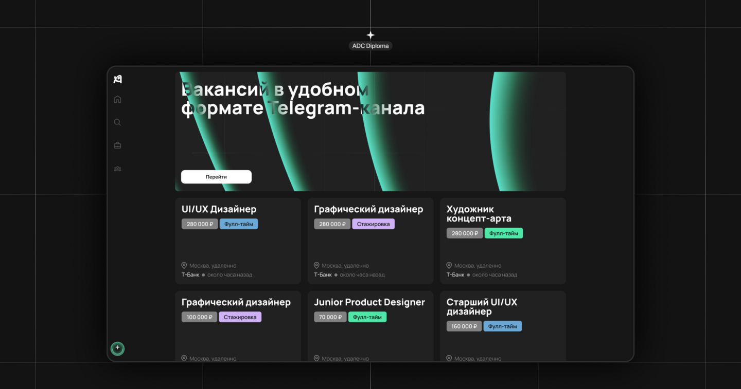Image resolution: width=741 pixels, height=389 pixels.
Task: Click the 70 000 ₽ salary tag
Action: tap(330, 317)
